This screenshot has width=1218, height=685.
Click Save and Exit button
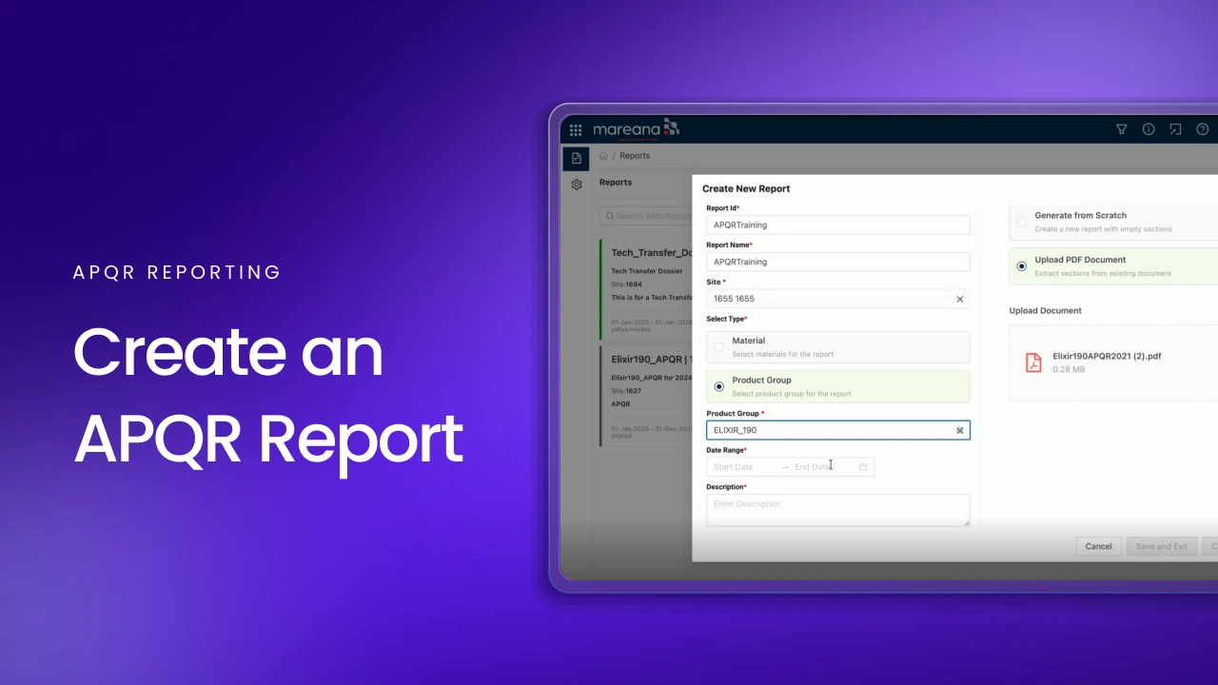coord(1162,546)
